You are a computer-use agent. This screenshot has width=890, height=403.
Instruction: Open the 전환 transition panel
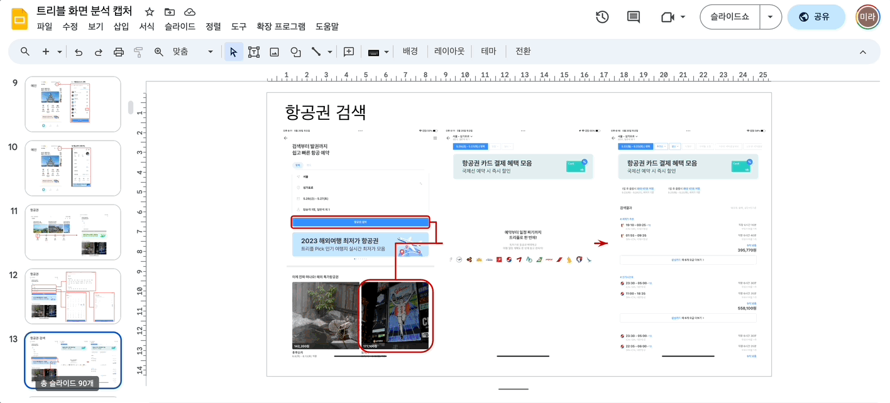click(x=523, y=51)
